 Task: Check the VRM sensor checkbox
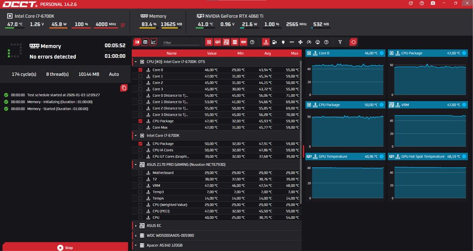[140, 186]
